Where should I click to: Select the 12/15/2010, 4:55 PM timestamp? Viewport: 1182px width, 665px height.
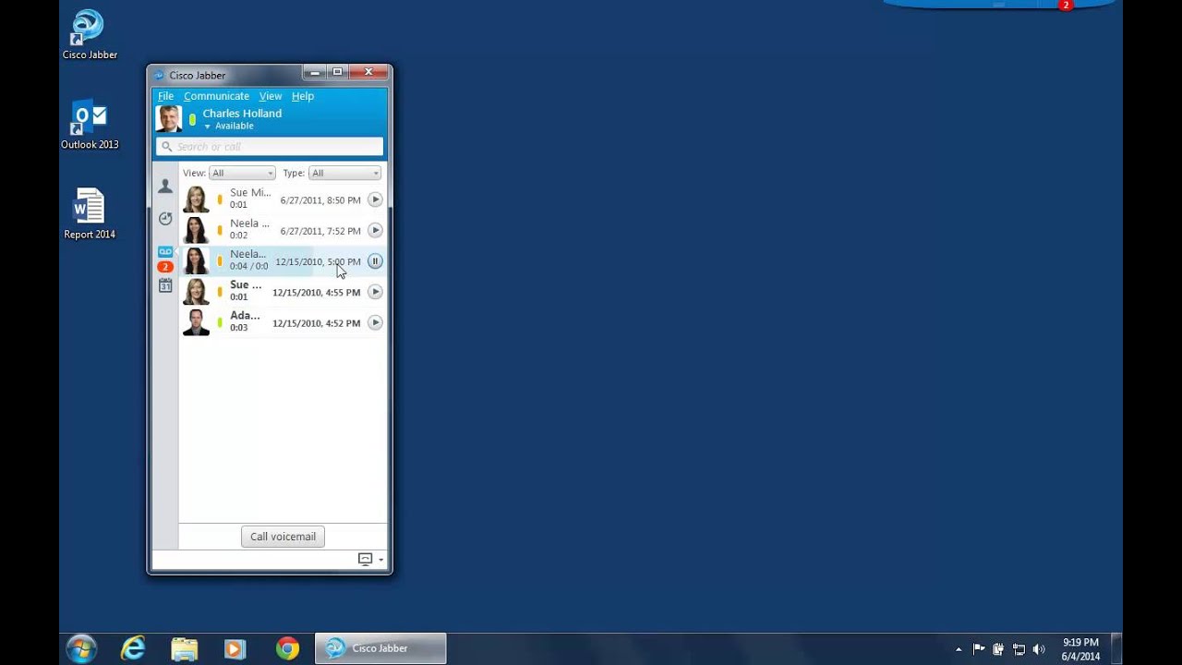(316, 292)
